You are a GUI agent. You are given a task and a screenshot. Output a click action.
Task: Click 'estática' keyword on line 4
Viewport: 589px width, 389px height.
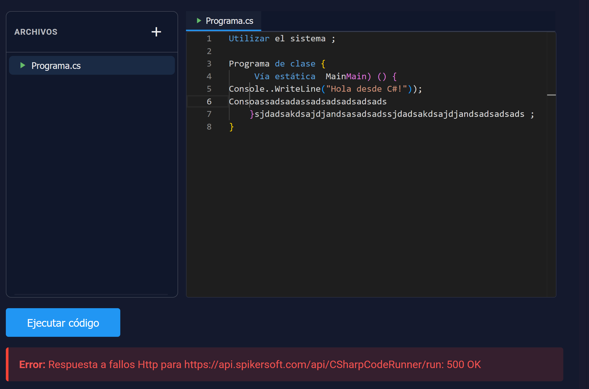coord(295,76)
